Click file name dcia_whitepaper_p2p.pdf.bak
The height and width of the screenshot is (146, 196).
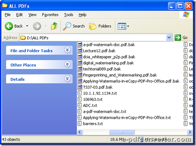coord(109,57)
